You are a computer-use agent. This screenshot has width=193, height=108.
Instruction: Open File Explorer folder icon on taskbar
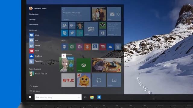pos(92,97)
